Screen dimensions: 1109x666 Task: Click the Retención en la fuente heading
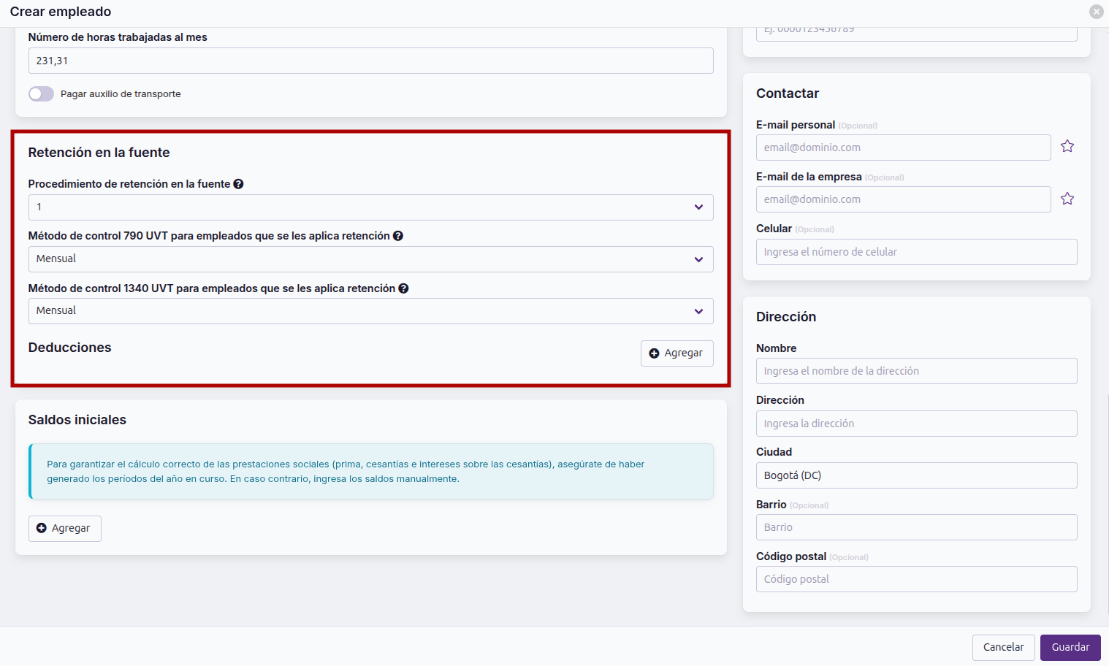pyautogui.click(x=99, y=153)
